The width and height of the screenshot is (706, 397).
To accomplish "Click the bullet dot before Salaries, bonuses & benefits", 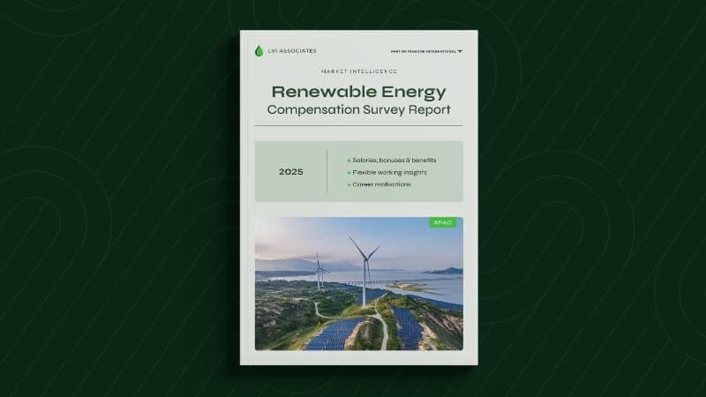I will [x=349, y=161].
